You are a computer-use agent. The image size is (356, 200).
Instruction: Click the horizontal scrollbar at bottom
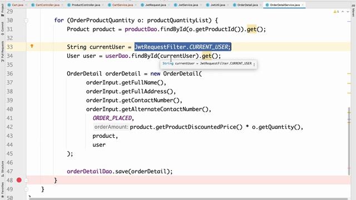point(189,199)
